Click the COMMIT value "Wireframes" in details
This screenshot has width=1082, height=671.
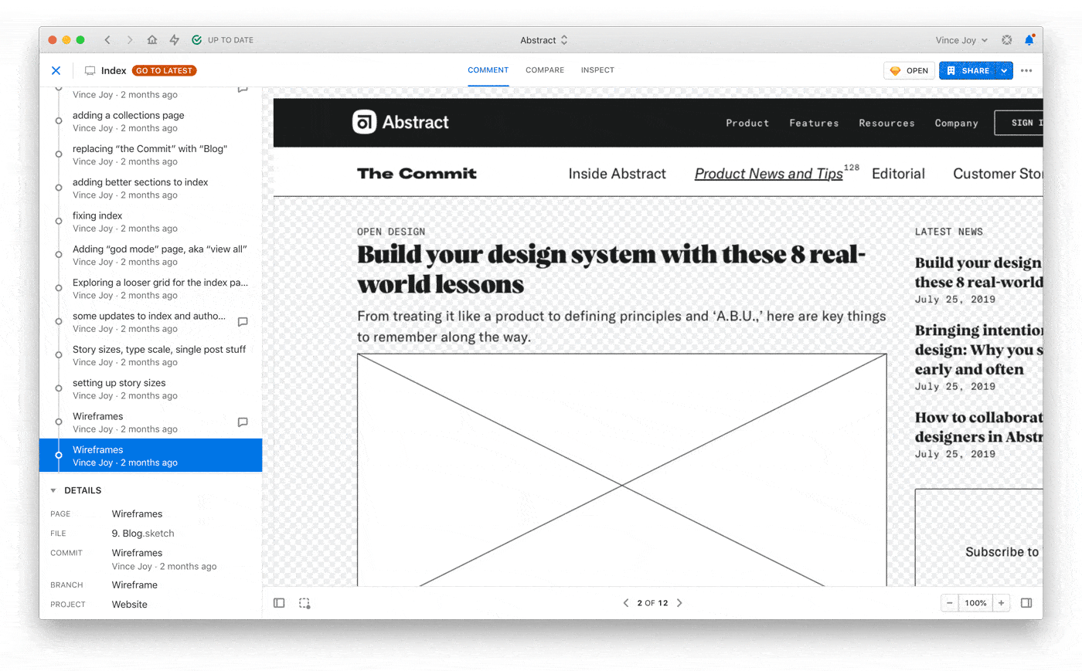pyautogui.click(x=137, y=553)
